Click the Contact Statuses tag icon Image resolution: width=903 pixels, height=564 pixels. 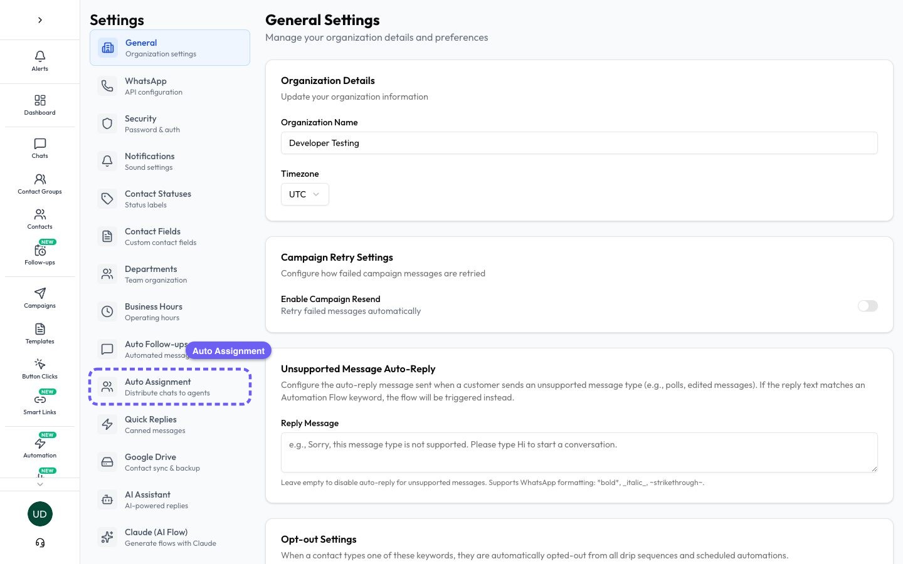pyautogui.click(x=107, y=199)
